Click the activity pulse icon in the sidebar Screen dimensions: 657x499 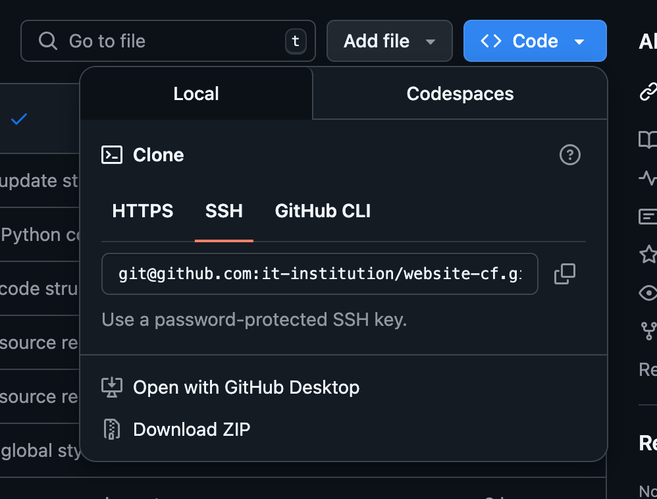[648, 178]
